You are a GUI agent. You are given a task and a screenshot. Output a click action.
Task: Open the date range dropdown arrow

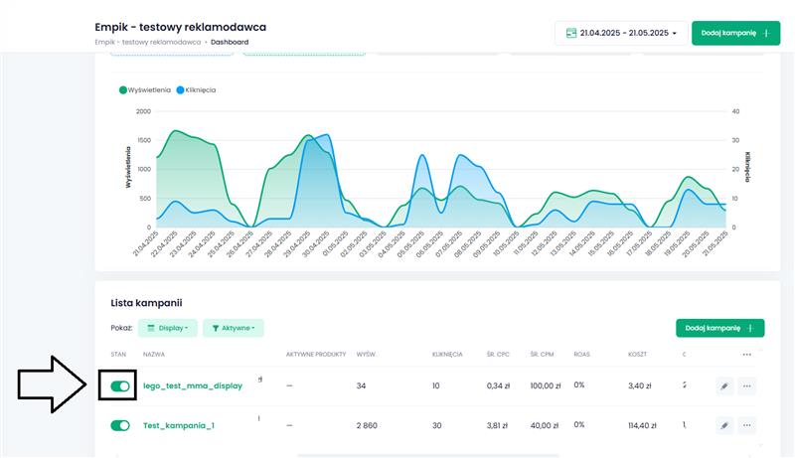click(x=675, y=33)
